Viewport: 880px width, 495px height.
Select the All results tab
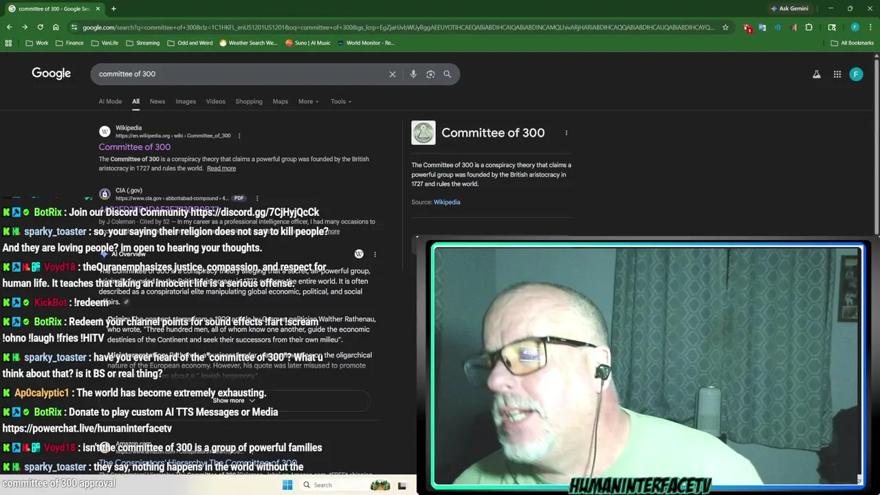pyautogui.click(x=135, y=102)
